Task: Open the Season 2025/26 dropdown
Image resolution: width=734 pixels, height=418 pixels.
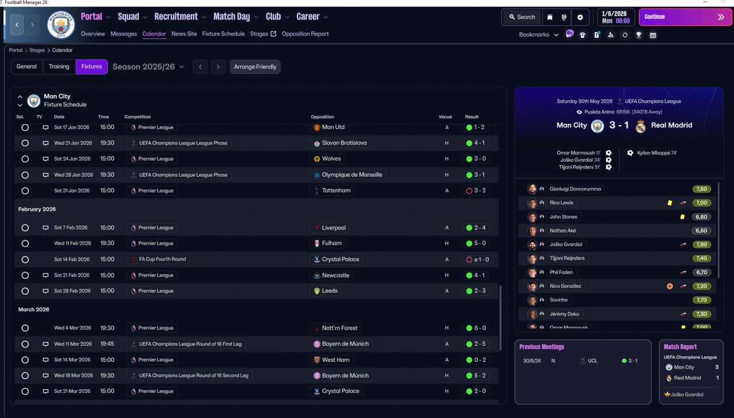Action: pos(149,67)
